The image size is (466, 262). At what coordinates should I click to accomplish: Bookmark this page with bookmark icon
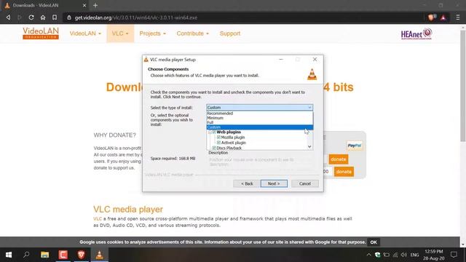pyautogui.click(x=55, y=17)
